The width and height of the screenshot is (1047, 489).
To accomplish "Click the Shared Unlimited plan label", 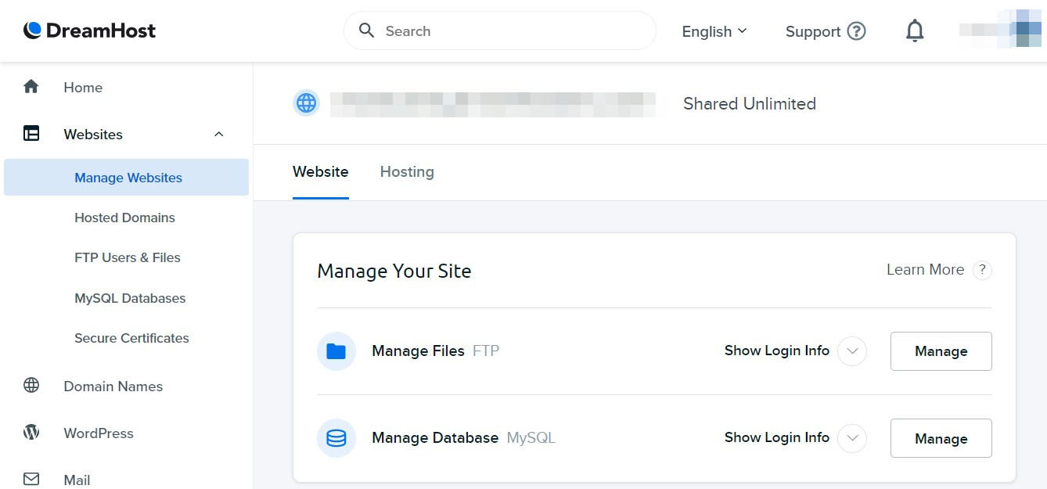I will [x=750, y=104].
